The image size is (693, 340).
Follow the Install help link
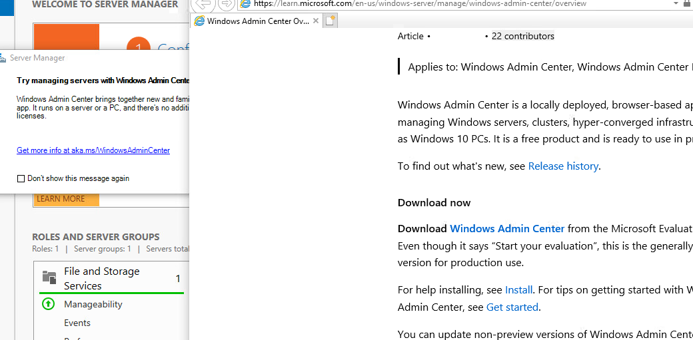click(518, 290)
